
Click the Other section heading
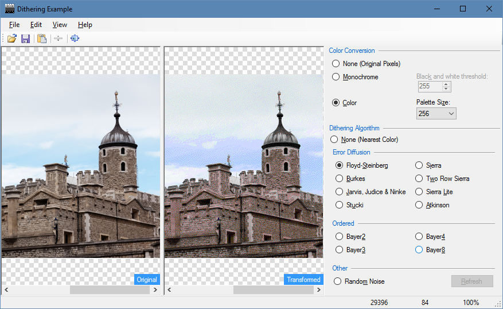(x=340, y=268)
